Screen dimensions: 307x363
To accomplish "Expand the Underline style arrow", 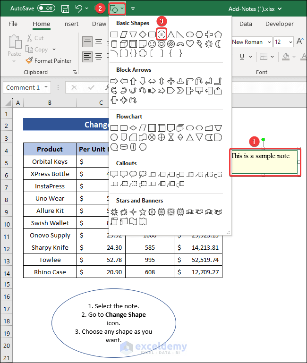I will coord(250,57).
